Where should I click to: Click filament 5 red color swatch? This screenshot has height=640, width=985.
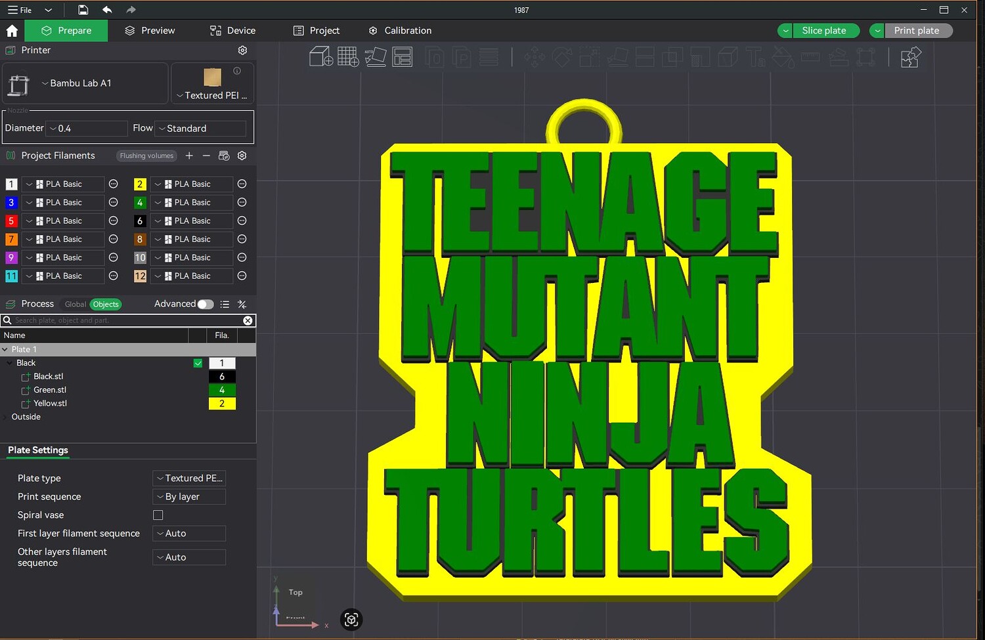[x=11, y=221]
